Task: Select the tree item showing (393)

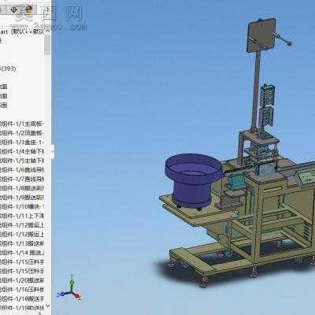Action: click(8, 69)
